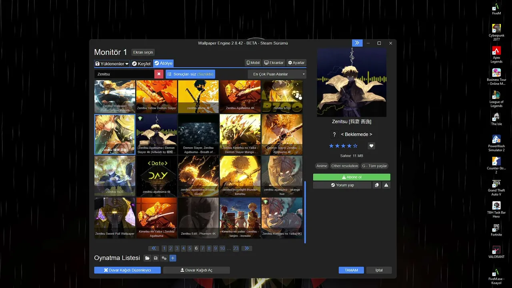
Task: Go to results page 10
Action: (223, 248)
